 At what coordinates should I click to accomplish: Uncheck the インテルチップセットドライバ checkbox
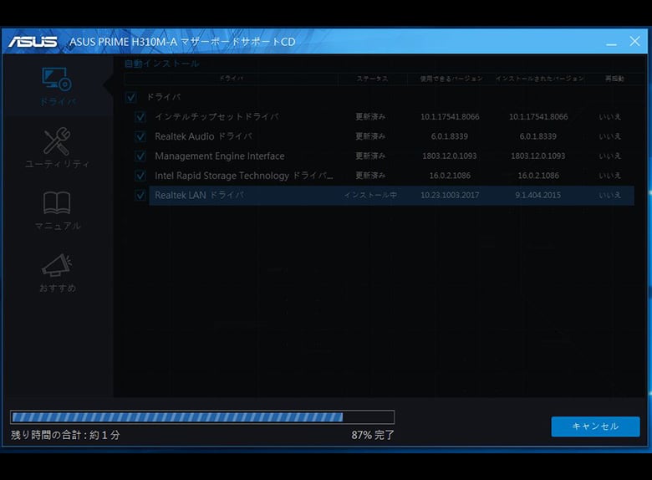[x=140, y=117]
